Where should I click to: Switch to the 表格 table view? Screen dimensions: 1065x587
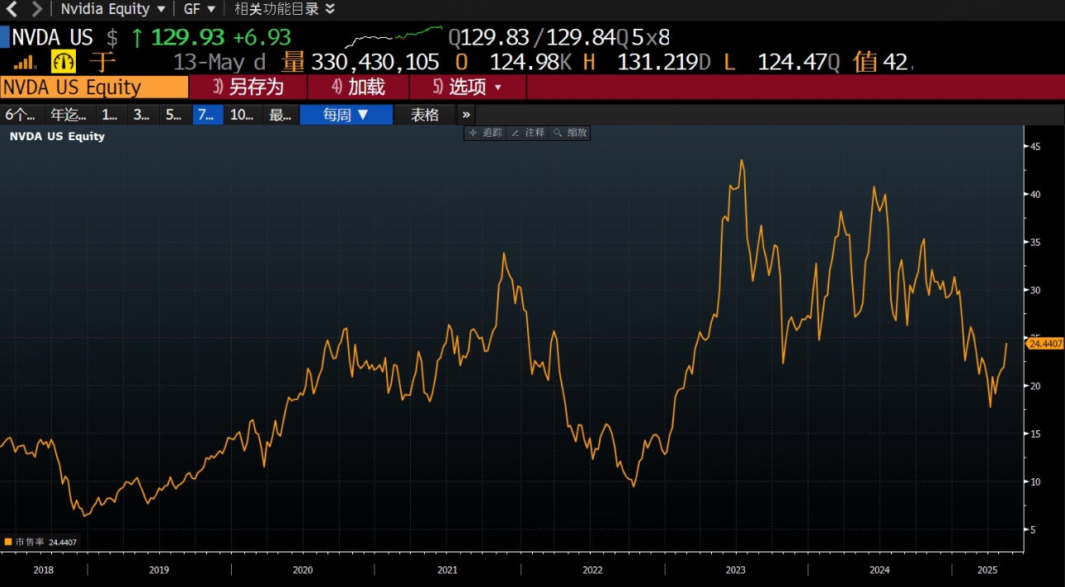click(425, 115)
